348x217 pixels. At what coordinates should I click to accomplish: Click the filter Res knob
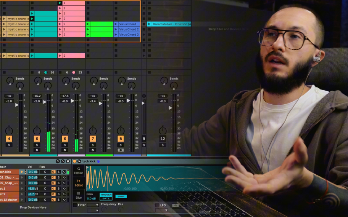[121, 209]
